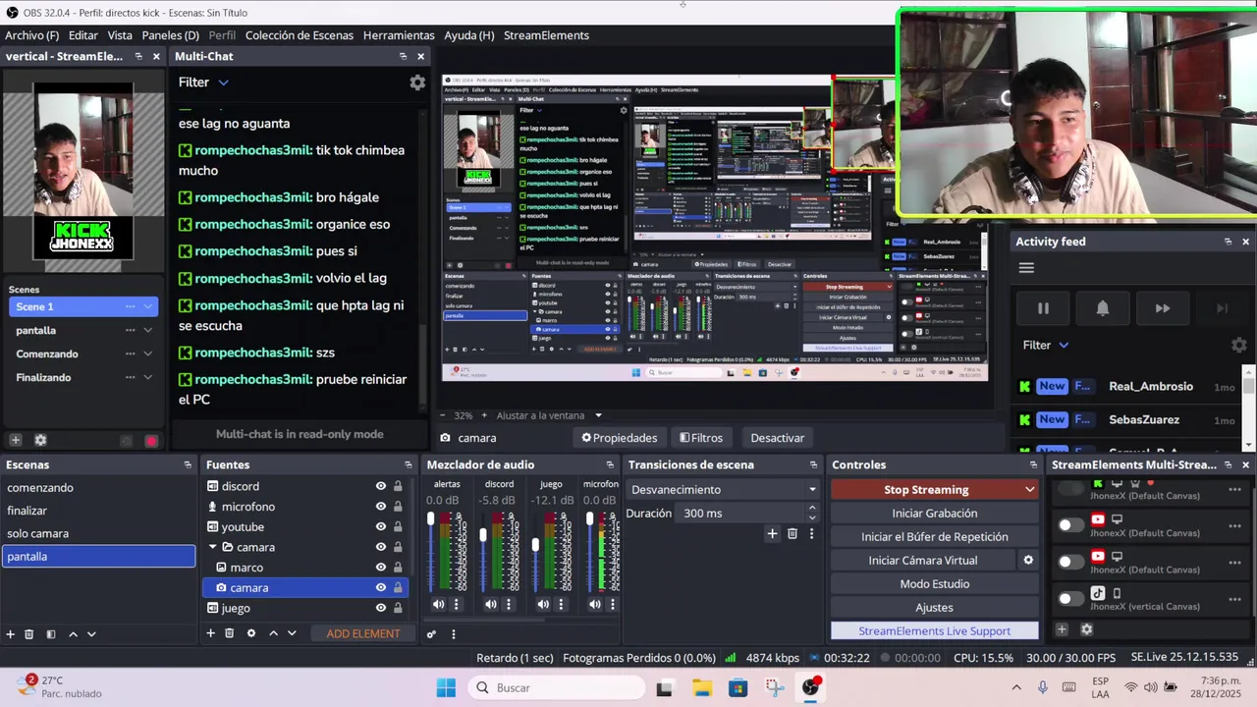Viewport: 1257px width, 707px height.
Task: Hide the marco source
Action: pos(381,568)
